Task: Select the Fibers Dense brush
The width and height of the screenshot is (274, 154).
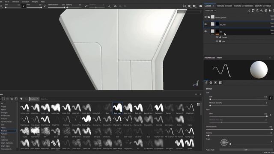Action: click(x=25, y=144)
